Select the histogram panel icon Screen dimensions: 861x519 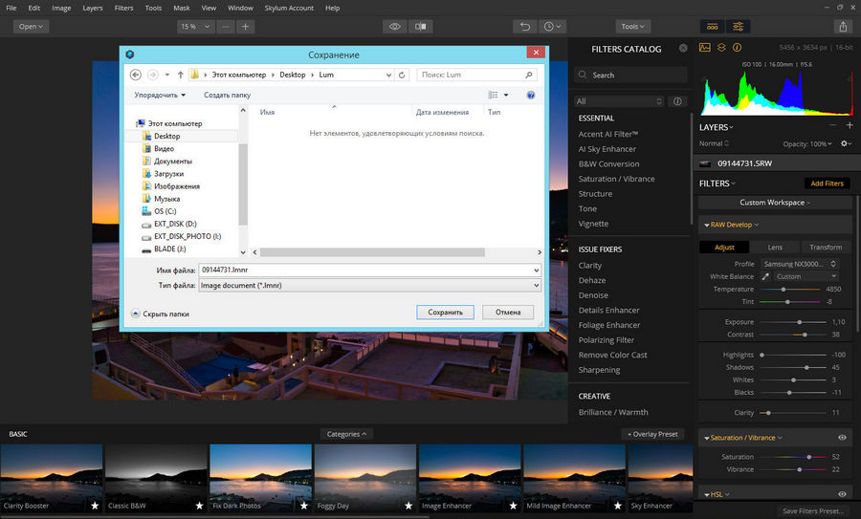704,48
